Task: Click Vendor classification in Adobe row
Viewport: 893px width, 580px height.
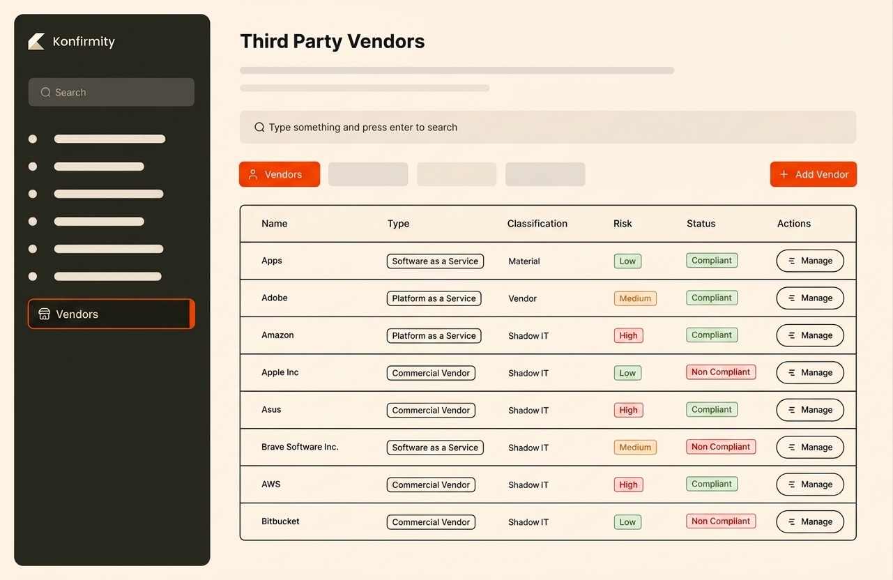Action: click(x=522, y=298)
